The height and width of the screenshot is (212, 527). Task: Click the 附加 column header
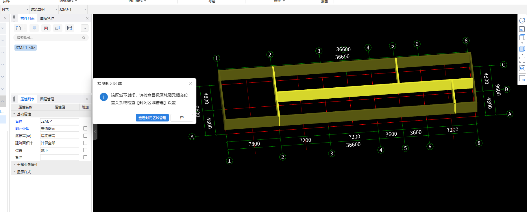[x=85, y=107]
